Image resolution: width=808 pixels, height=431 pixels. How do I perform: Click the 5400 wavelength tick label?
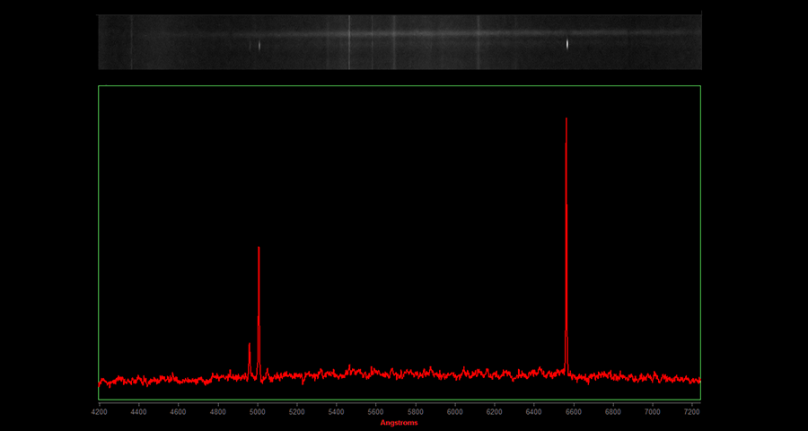[337, 411]
